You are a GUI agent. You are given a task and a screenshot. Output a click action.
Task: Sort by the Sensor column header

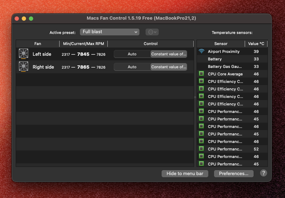221,44
